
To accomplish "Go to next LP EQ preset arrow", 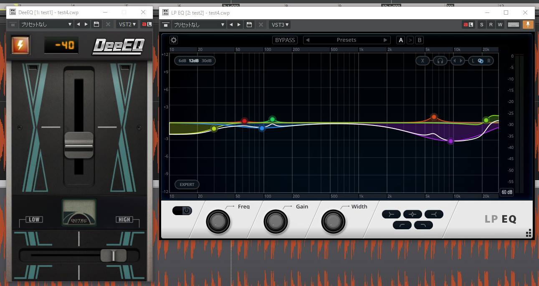I will 385,40.
